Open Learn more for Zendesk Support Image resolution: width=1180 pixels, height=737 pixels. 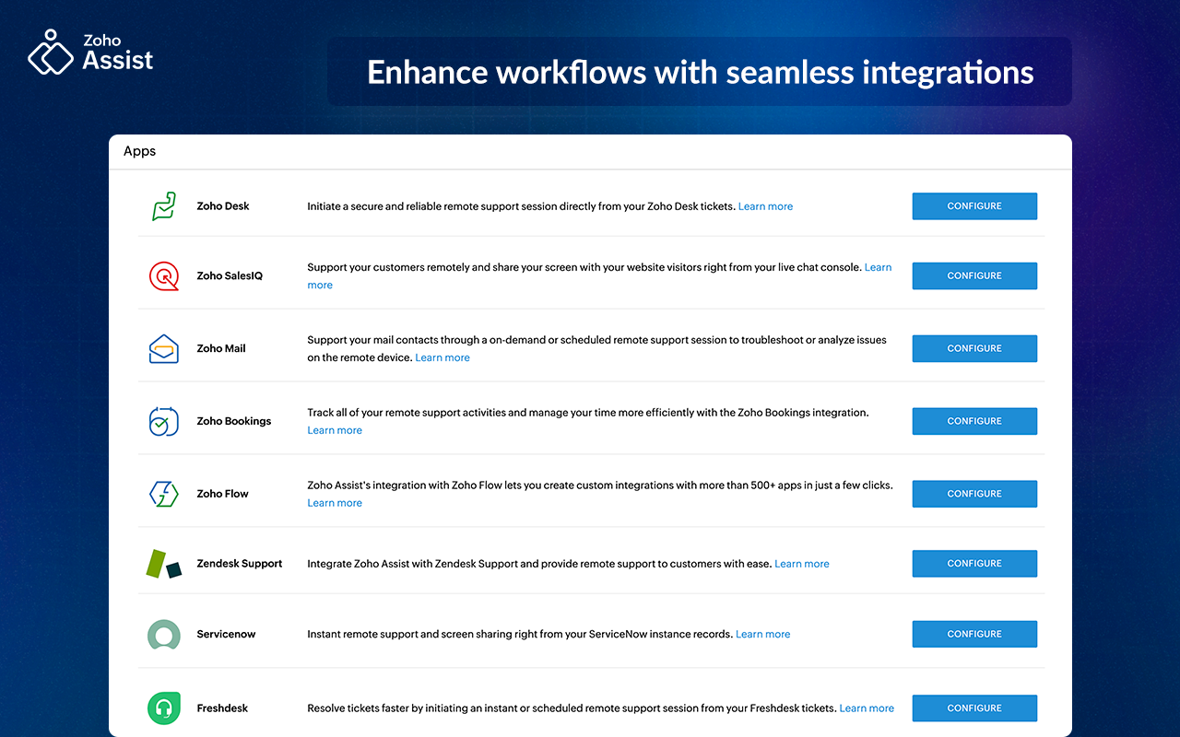[801, 564]
